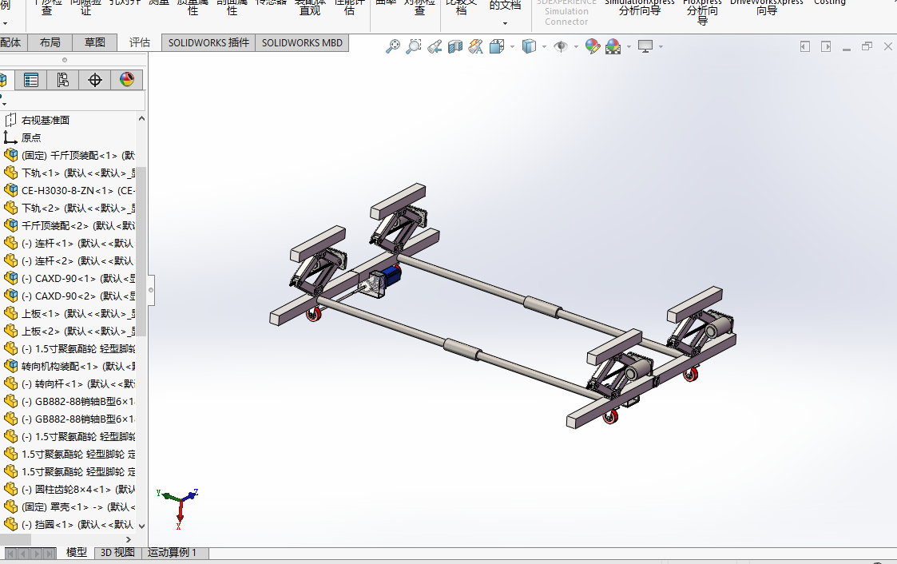Open the View Orientation dropdown arrow

tap(512, 47)
